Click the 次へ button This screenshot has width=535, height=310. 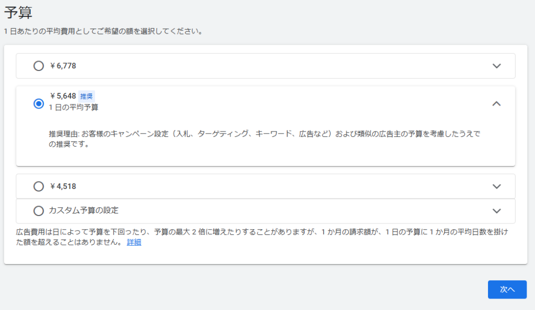point(507,289)
